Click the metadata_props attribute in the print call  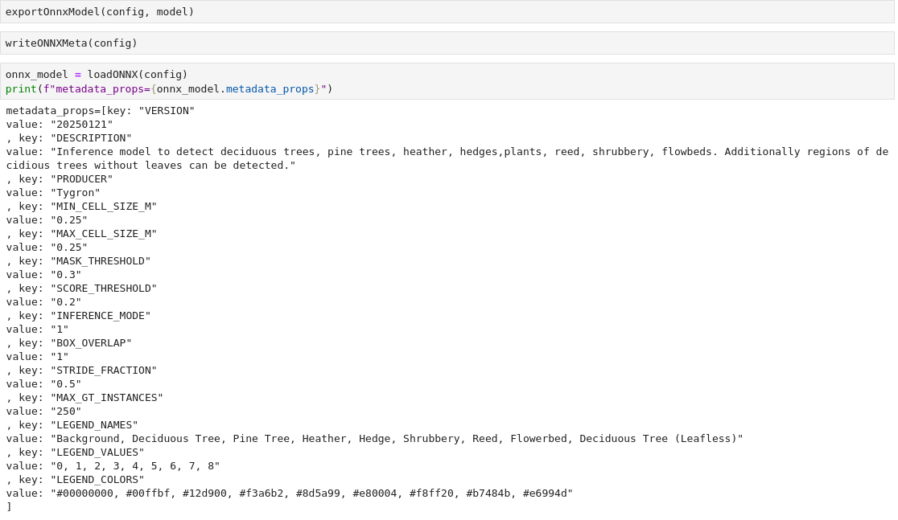270,89
